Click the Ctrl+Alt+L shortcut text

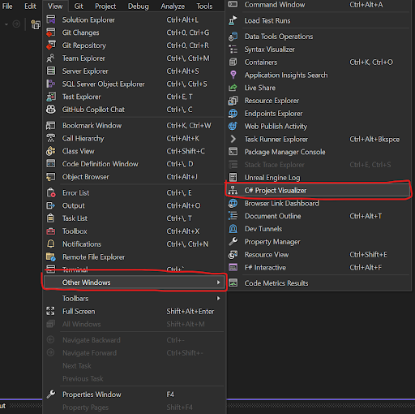182,19
